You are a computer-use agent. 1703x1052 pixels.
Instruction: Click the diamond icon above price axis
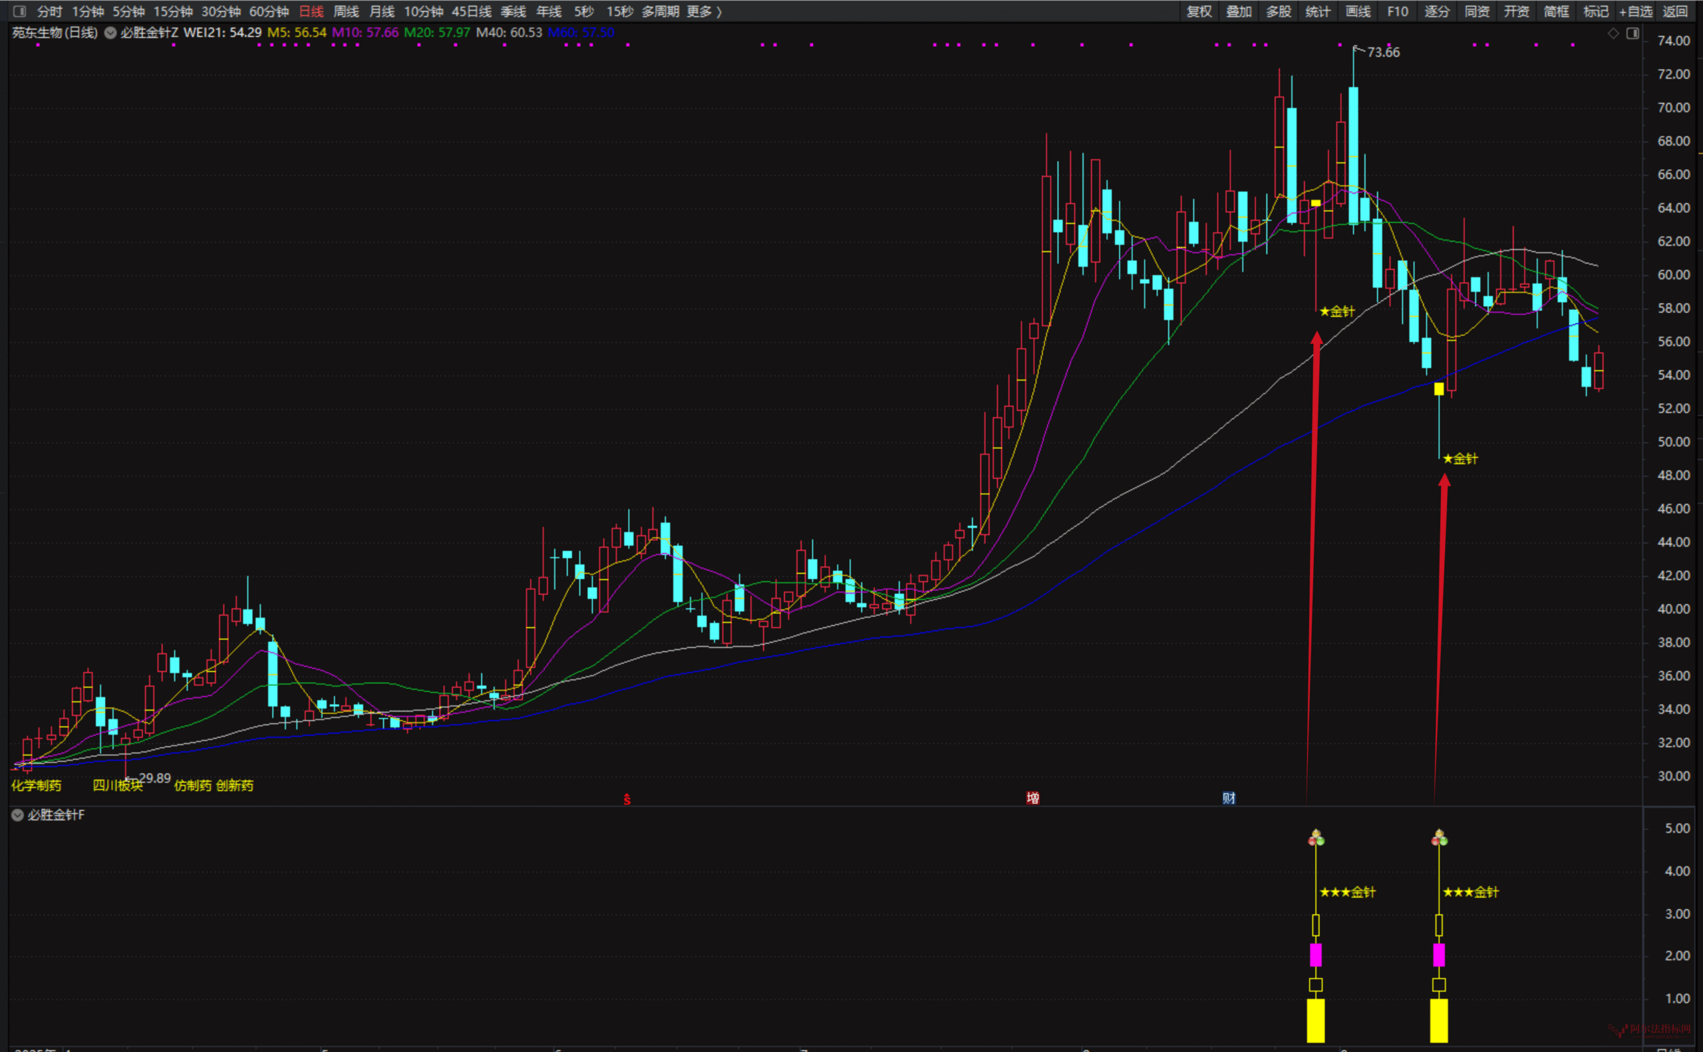(1613, 33)
